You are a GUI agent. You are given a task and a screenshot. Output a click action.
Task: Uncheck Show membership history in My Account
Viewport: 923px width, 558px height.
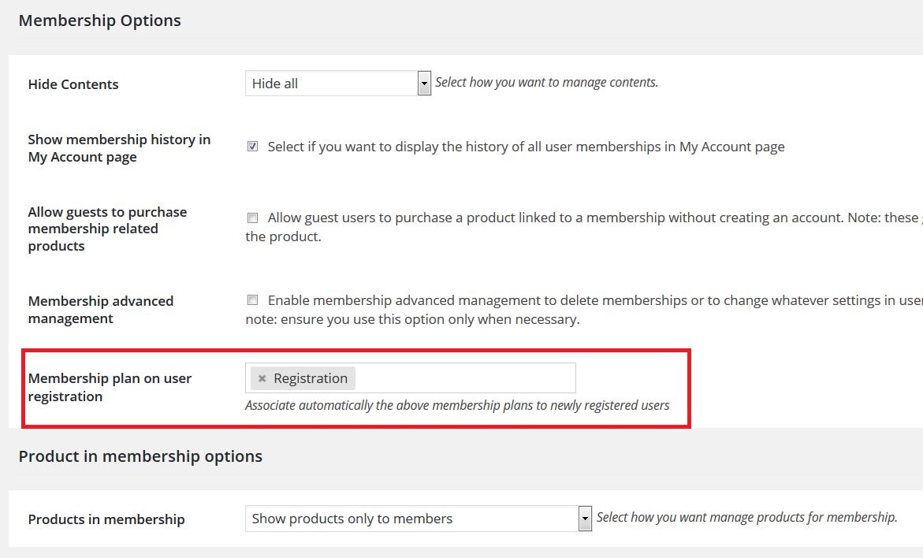click(x=252, y=146)
